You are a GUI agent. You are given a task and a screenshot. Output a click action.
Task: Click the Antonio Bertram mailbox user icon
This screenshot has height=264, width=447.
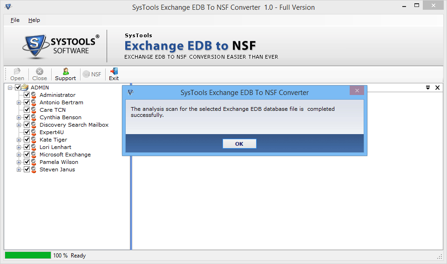coord(34,102)
